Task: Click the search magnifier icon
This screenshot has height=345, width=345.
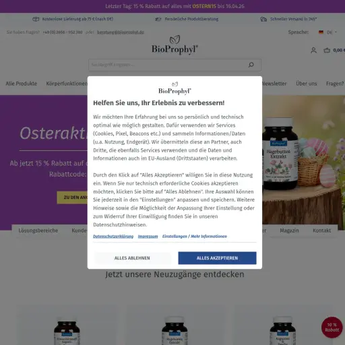Action: [x=251, y=65]
